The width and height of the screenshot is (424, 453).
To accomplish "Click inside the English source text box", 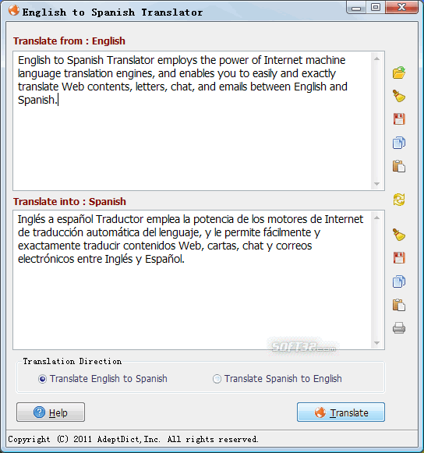I will click(x=193, y=121).
